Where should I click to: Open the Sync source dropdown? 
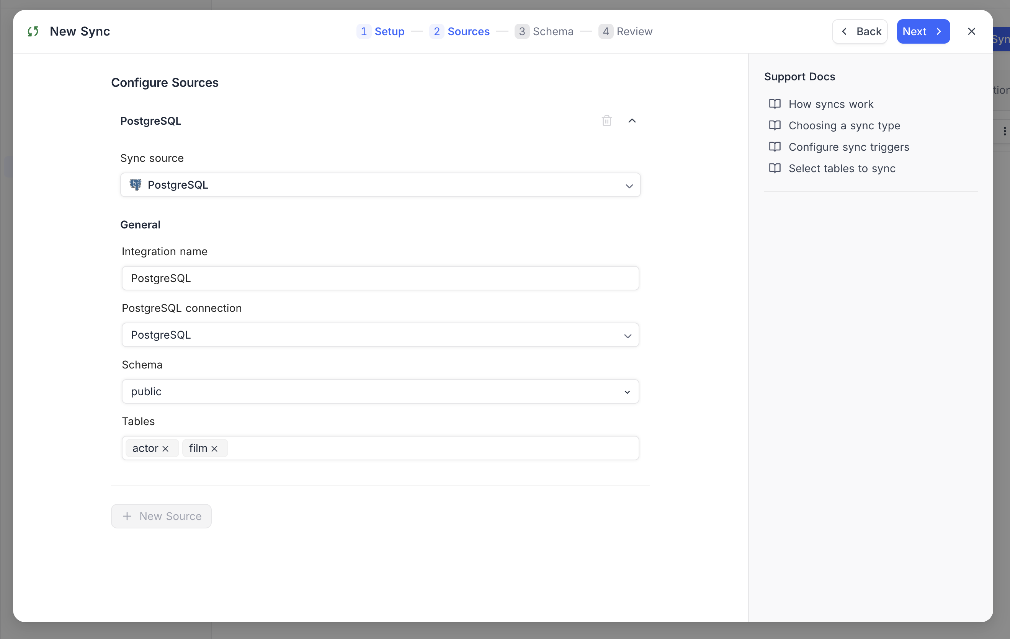(x=380, y=185)
